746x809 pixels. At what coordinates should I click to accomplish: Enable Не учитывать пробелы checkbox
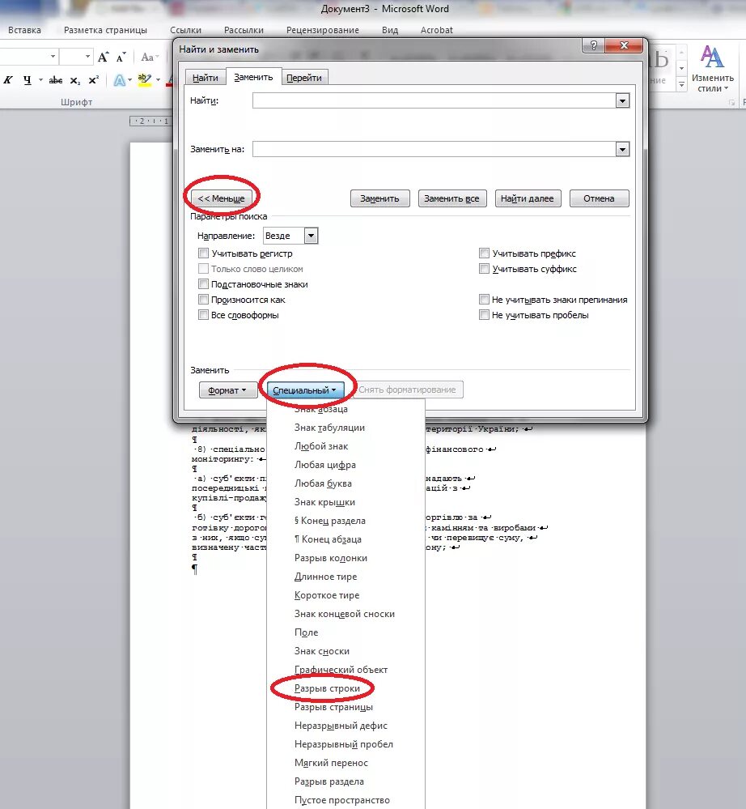point(484,315)
